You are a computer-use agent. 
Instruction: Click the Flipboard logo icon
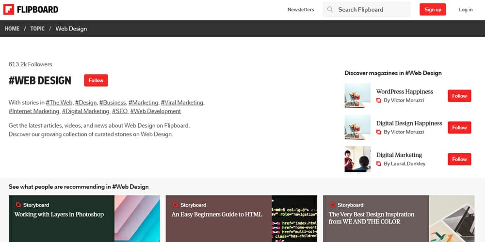pyautogui.click(x=9, y=10)
